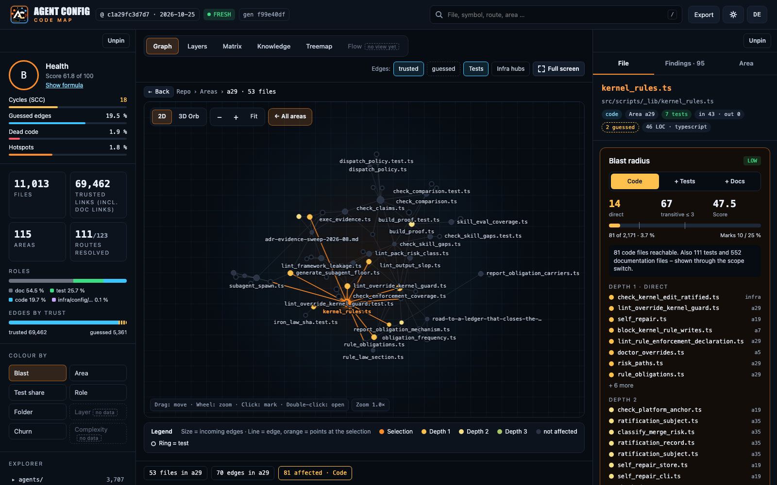Select the kernel_rules.ts node in graph
Screen dimensions: 777x485
tap(348, 304)
